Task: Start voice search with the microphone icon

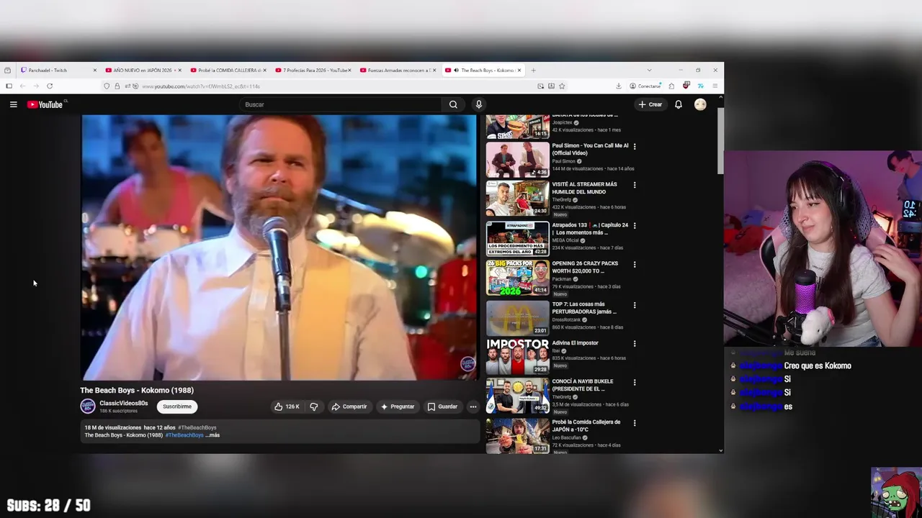Action: (x=478, y=104)
